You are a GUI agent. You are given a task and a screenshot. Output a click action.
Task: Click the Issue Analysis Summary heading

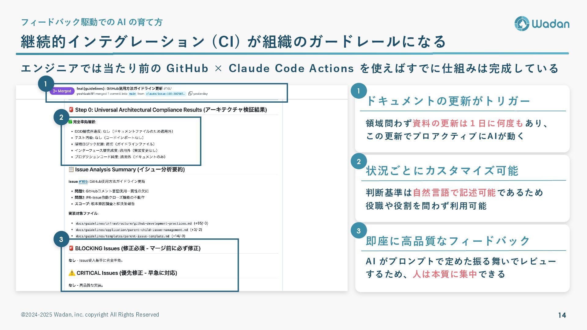[x=130, y=169]
